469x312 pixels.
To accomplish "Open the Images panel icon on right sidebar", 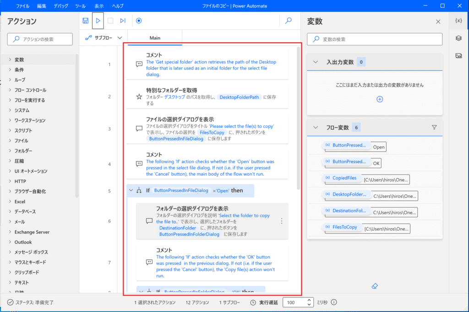I will point(458,56).
